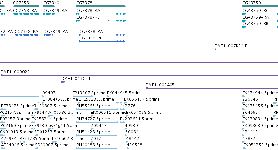Screen dimensions: 278x150
Task: Select the CG43759-RC transcript
Action: [260, 14]
